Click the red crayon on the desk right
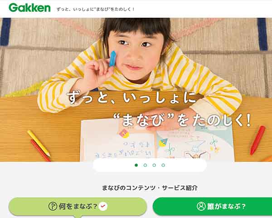Image resolution: width=272 pixels, height=218 pixels. [x=257, y=140]
